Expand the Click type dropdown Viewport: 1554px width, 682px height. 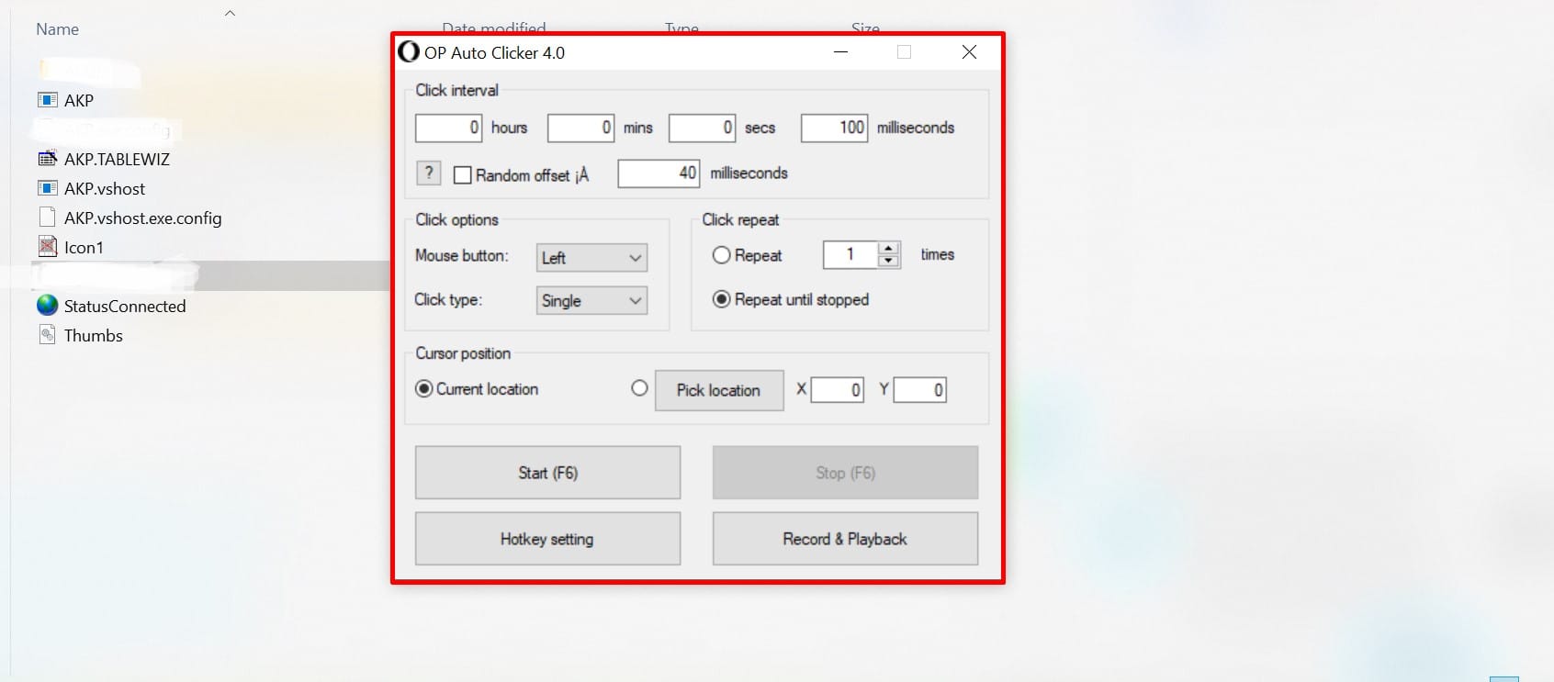(x=591, y=301)
